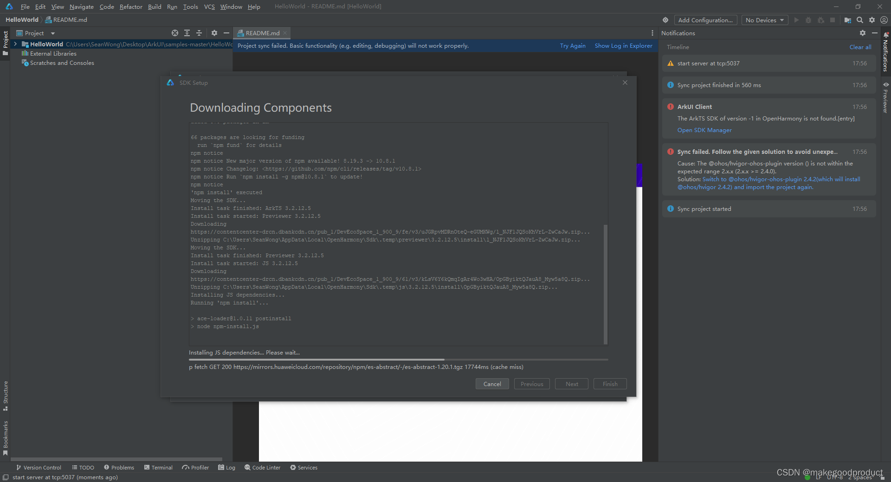Click Try Again in sync failed banner
Screen dimensions: 891x482
coord(573,45)
